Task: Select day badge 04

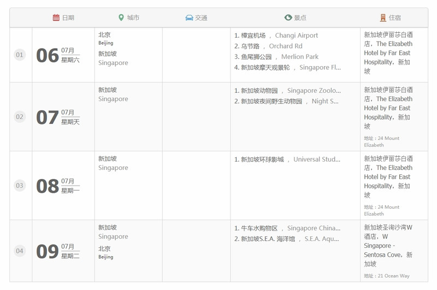Action: [x=20, y=251]
